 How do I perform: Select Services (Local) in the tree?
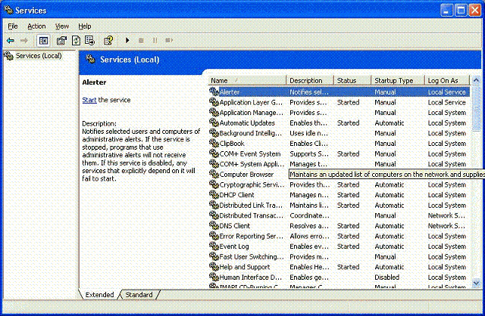tap(39, 56)
